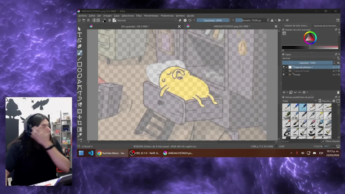Move layer up in Capas panel
The image size is (345, 194).
299,92
